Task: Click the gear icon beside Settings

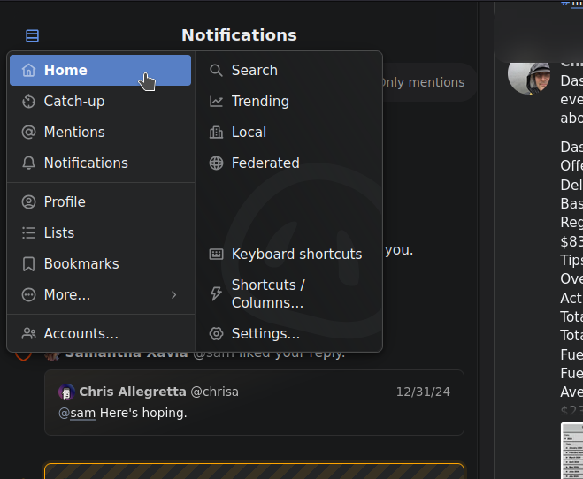Action: [x=216, y=333]
